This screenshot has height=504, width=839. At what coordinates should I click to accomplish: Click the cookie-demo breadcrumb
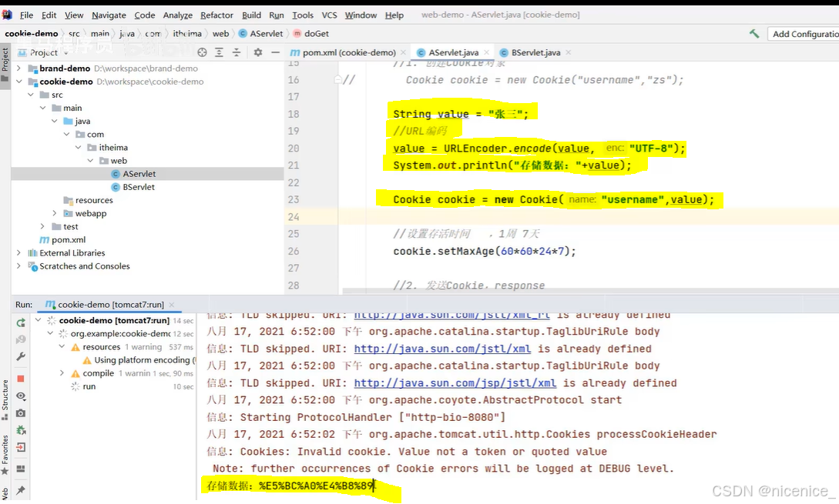[x=32, y=34]
